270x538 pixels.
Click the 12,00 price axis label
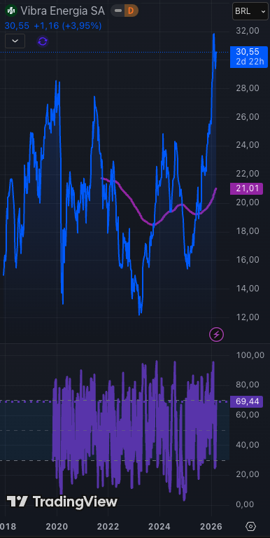click(x=248, y=317)
